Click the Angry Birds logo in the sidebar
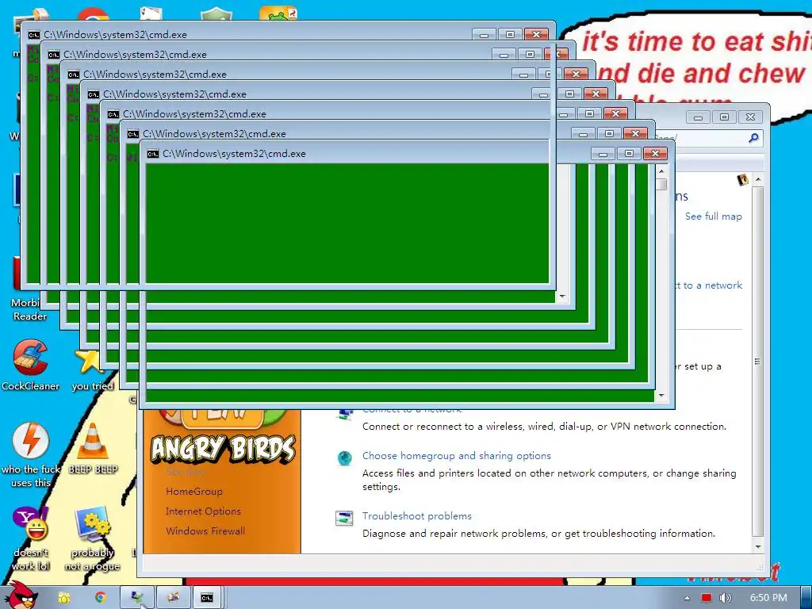 [223, 449]
